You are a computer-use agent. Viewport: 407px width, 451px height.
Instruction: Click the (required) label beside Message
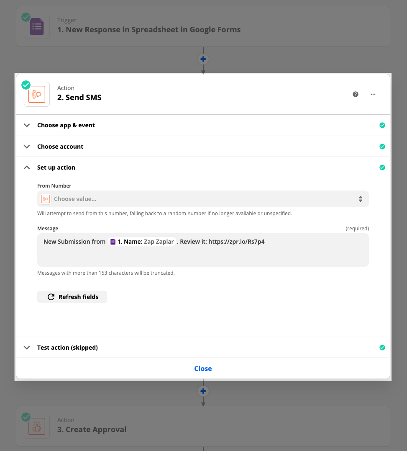tap(357, 228)
